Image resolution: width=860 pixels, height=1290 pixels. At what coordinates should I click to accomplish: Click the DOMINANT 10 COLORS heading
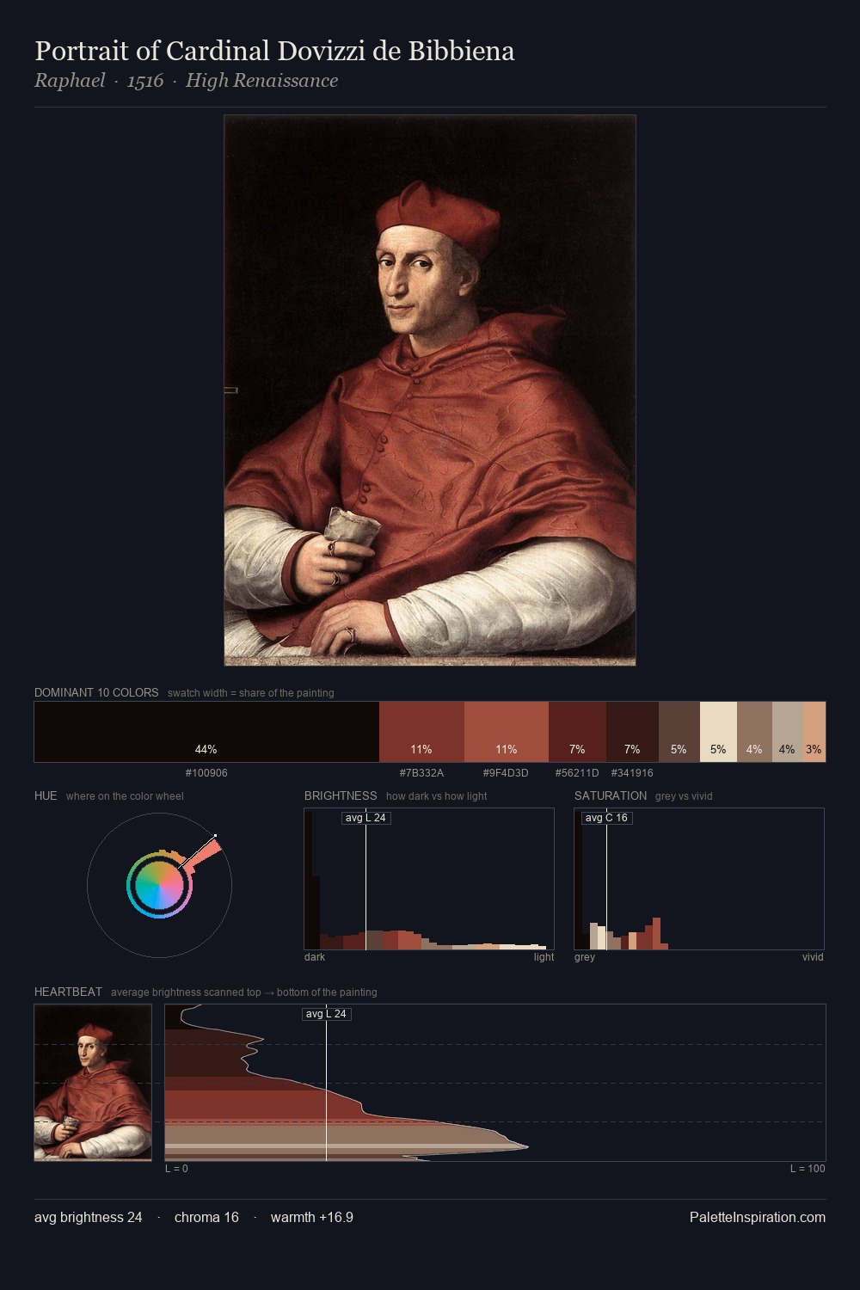96,692
